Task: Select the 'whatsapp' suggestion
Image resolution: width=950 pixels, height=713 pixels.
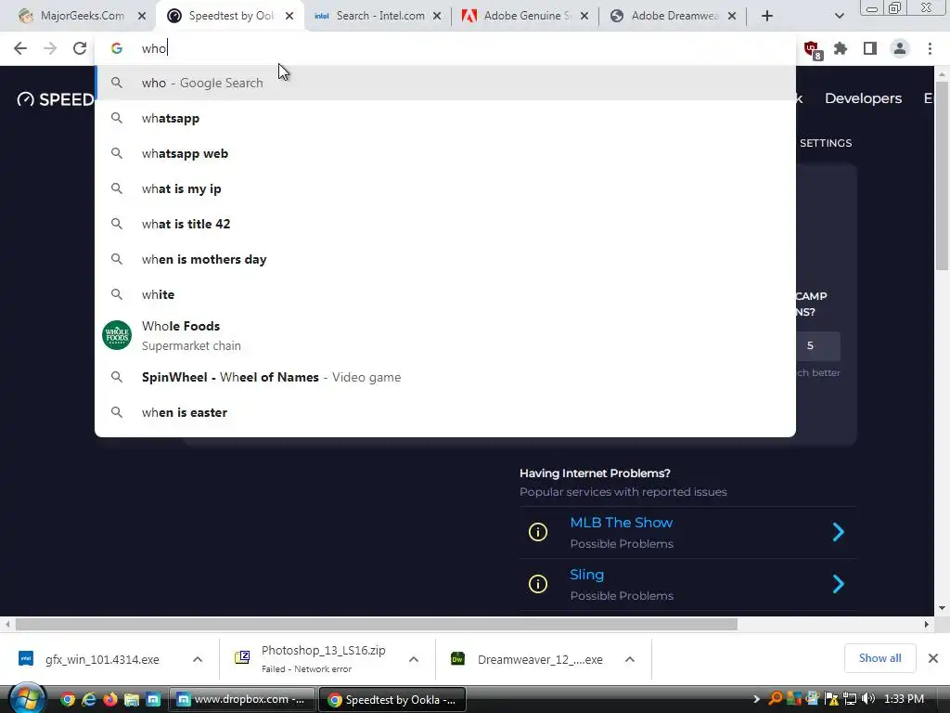Action: pyautogui.click(x=445, y=118)
